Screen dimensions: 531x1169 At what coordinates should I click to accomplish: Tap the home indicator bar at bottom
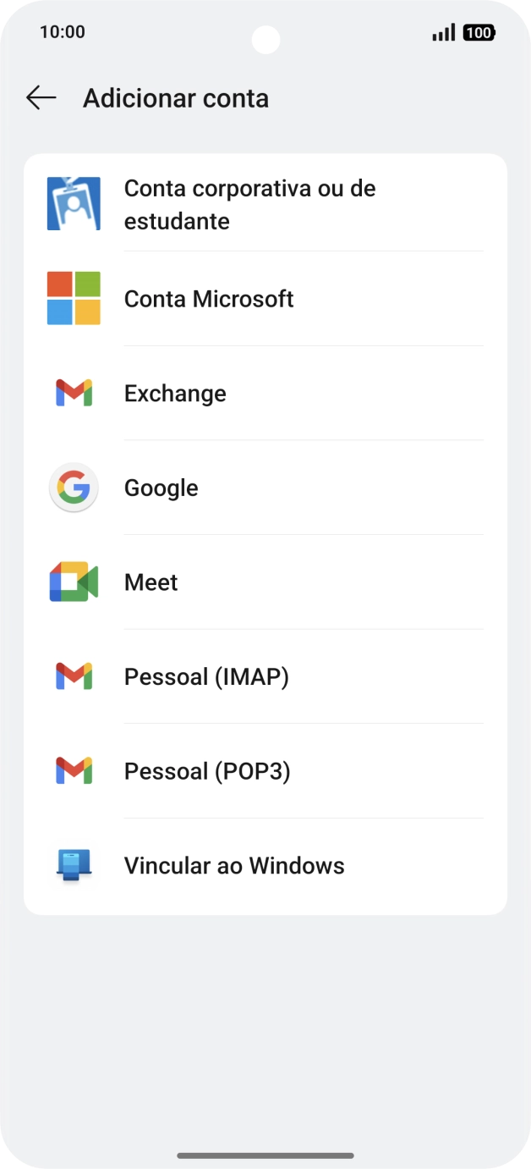coord(265,1153)
